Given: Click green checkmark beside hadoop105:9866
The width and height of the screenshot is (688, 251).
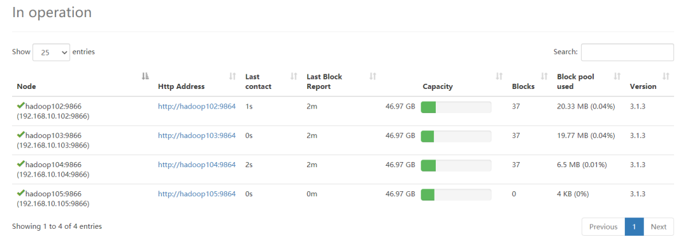Looking at the screenshot, I should [20, 193].
